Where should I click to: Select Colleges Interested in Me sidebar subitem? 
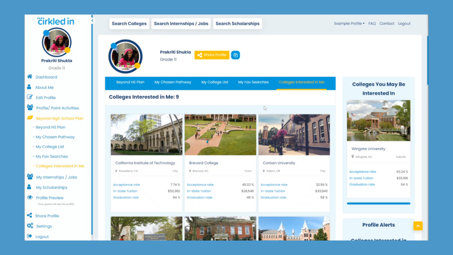click(x=60, y=166)
